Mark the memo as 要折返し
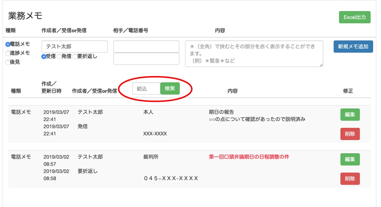The height and width of the screenshot is (207, 381). coord(75,57)
